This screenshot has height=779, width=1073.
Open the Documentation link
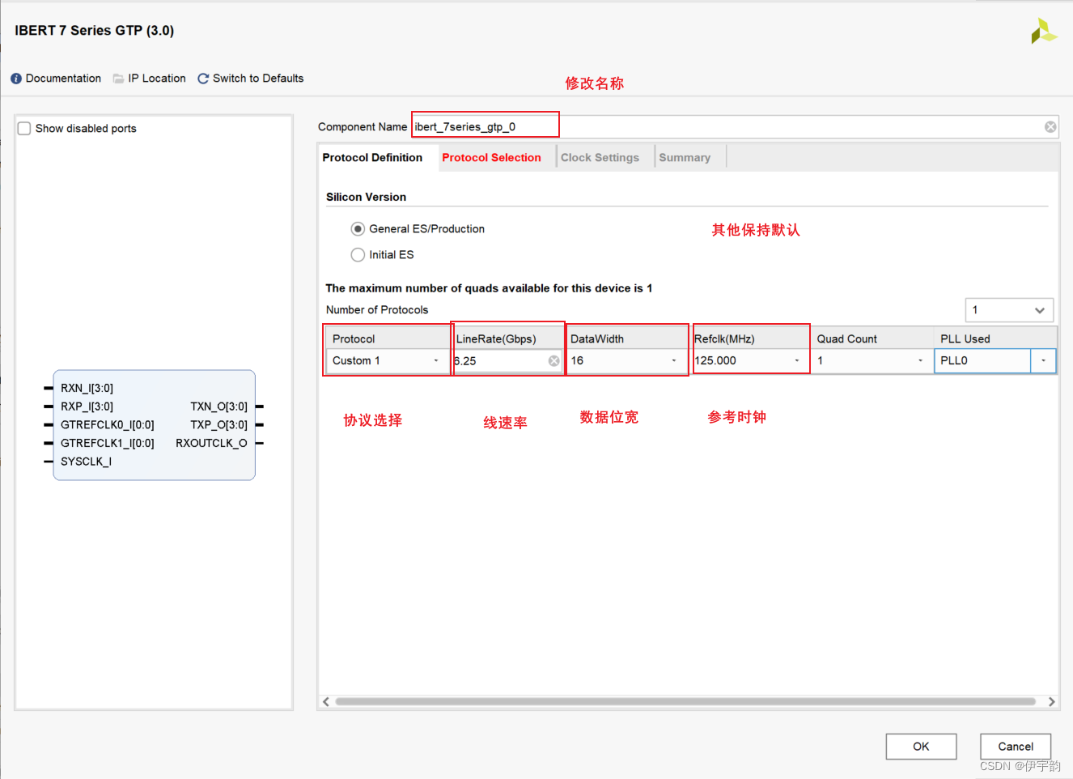tap(63, 79)
